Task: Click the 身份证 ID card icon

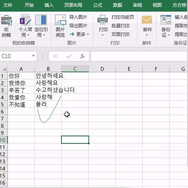Action: tap(166, 20)
